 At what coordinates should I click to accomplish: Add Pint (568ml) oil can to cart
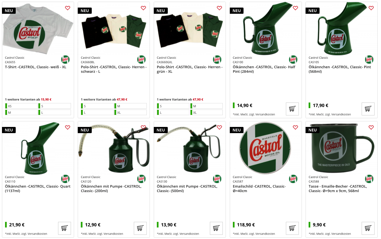368,109
